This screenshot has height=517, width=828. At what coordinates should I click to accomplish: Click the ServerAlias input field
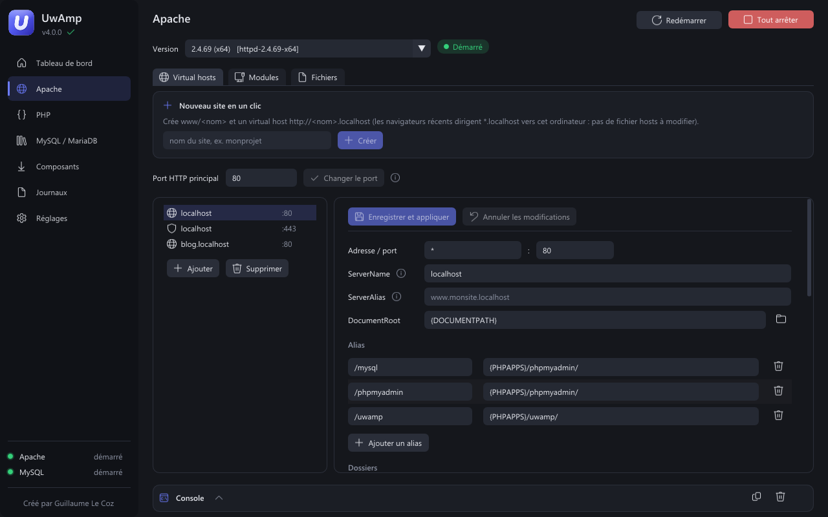click(607, 297)
